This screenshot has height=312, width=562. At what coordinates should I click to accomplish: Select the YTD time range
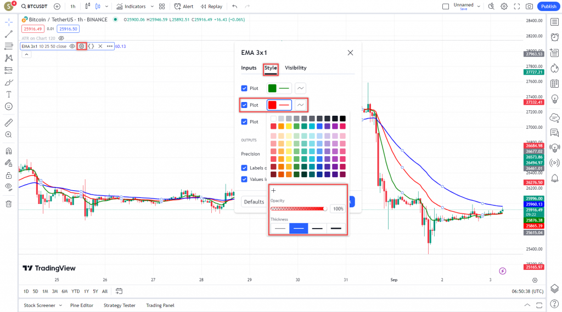tap(76, 291)
